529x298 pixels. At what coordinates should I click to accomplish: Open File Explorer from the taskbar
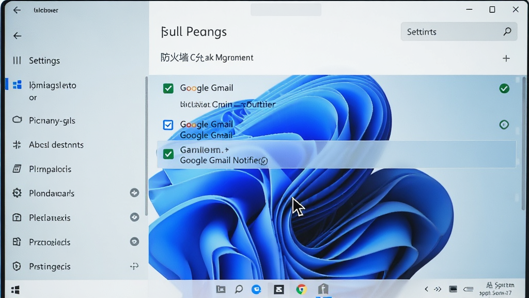221,289
